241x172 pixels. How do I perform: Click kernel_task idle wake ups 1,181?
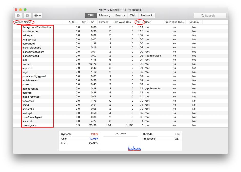tap(129, 125)
